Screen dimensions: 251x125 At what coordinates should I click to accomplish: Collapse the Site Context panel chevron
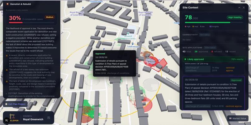[239, 8]
